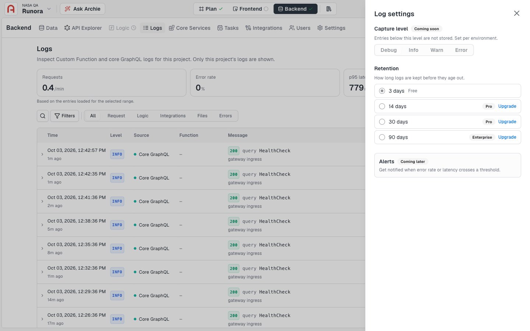Screen dimensions: 530x331
Task: Expand the 12:42:57 PM log row
Action: [42, 154]
